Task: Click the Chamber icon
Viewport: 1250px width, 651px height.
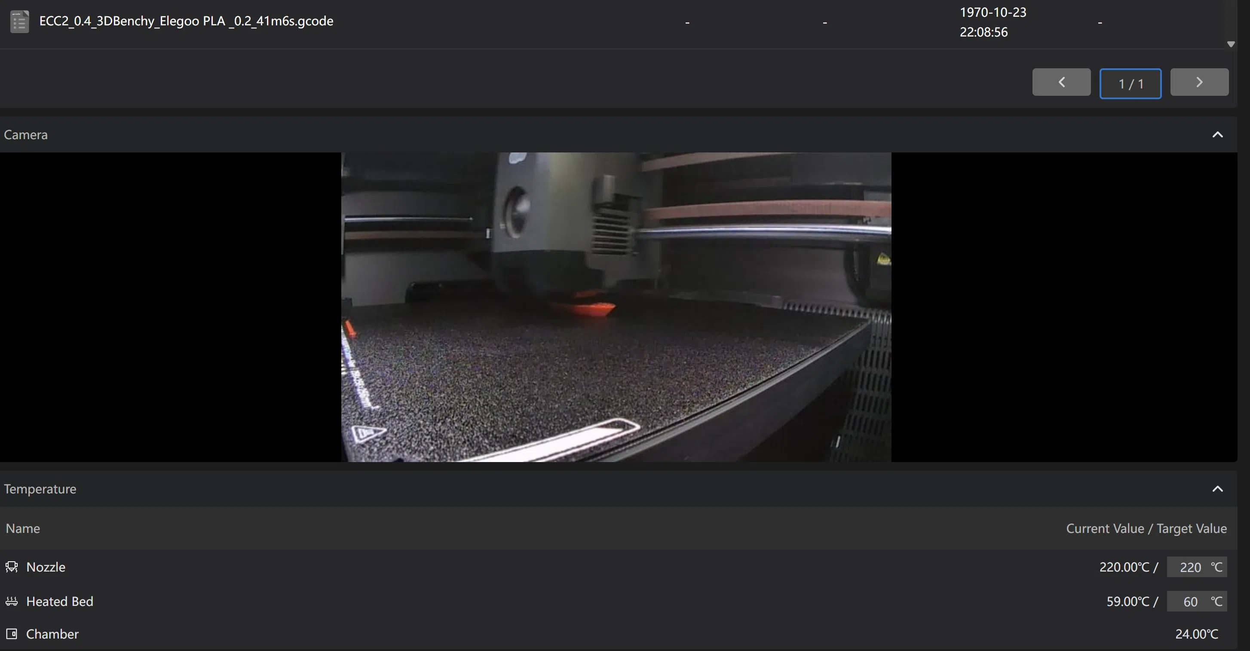Action: point(12,633)
